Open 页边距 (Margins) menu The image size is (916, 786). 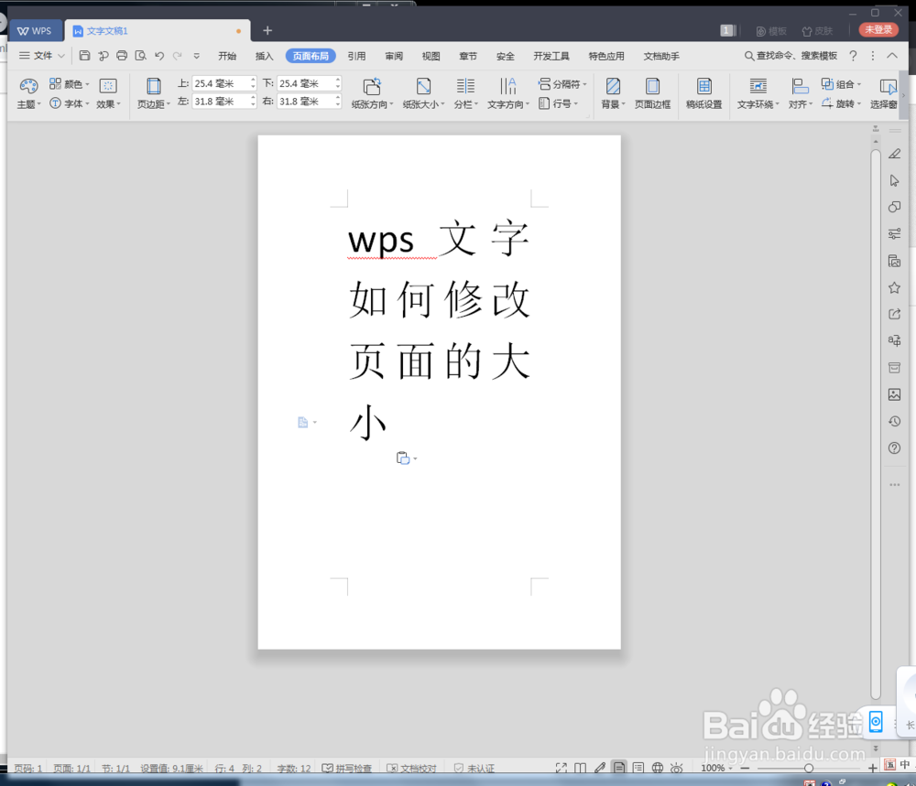tap(153, 93)
